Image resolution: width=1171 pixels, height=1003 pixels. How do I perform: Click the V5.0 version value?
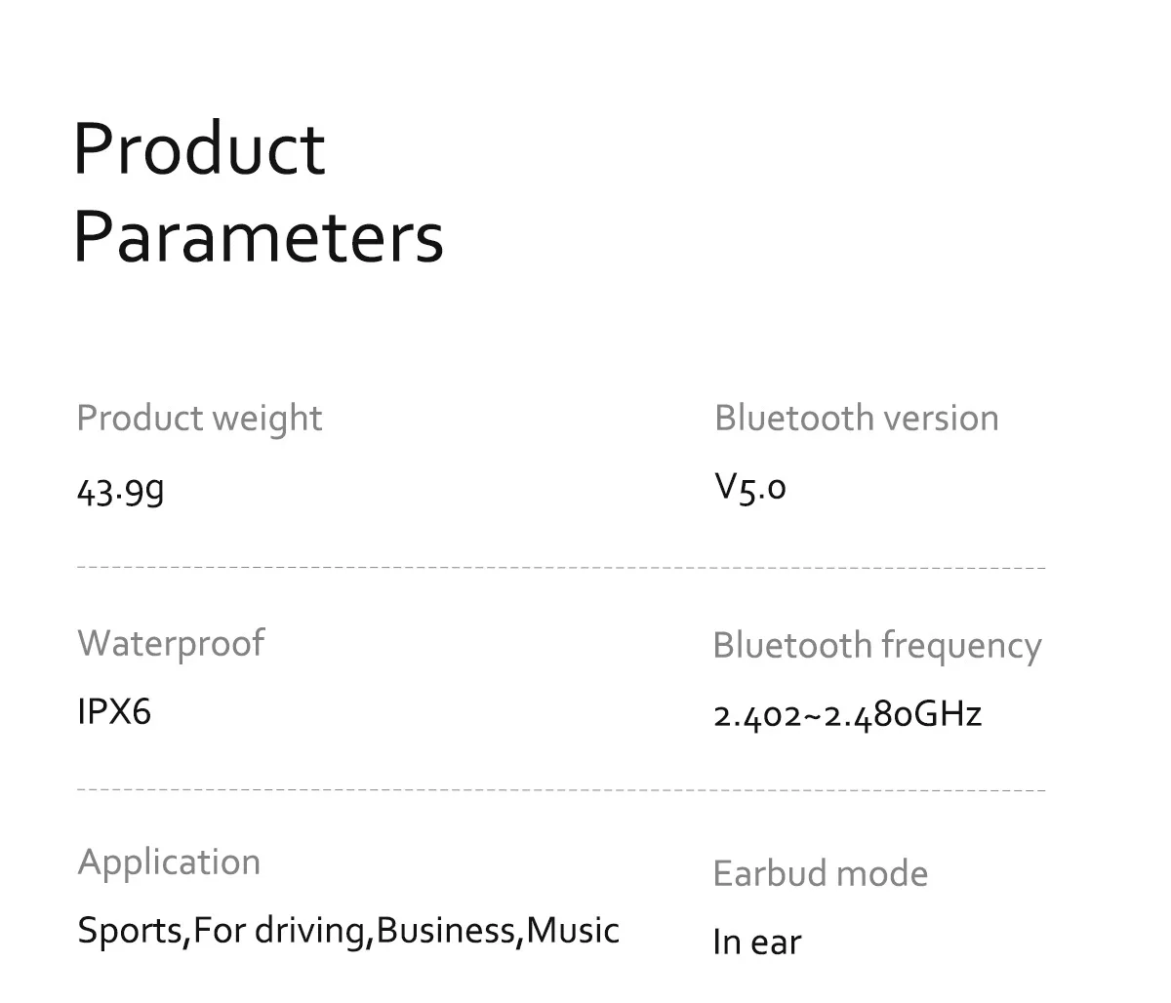coord(750,487)
